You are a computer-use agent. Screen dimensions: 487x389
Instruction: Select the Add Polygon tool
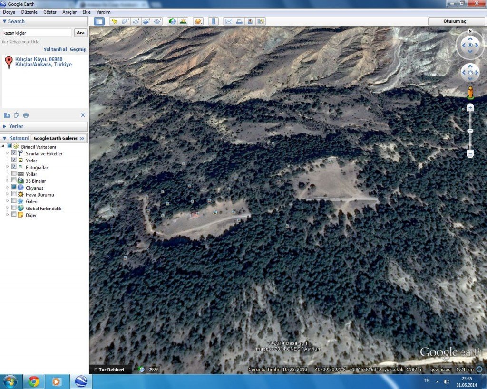[125, 21]
